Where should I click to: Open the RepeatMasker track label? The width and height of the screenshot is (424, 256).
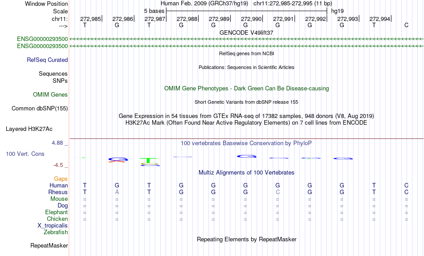tap(49, 245)
